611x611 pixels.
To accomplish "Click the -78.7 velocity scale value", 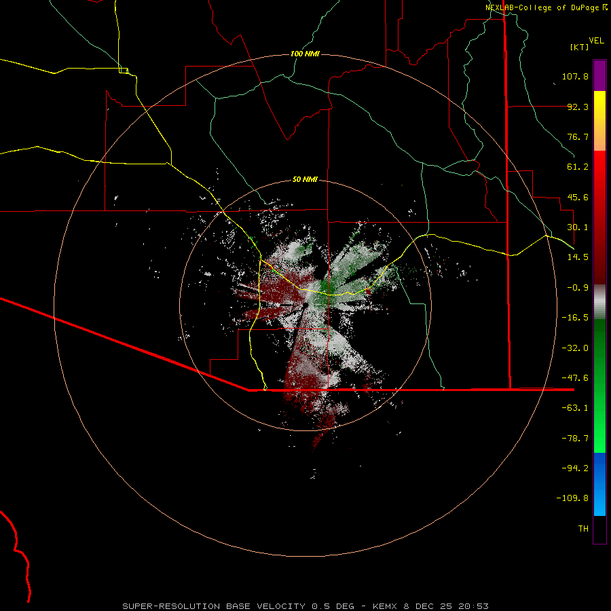I will (575, 439).
